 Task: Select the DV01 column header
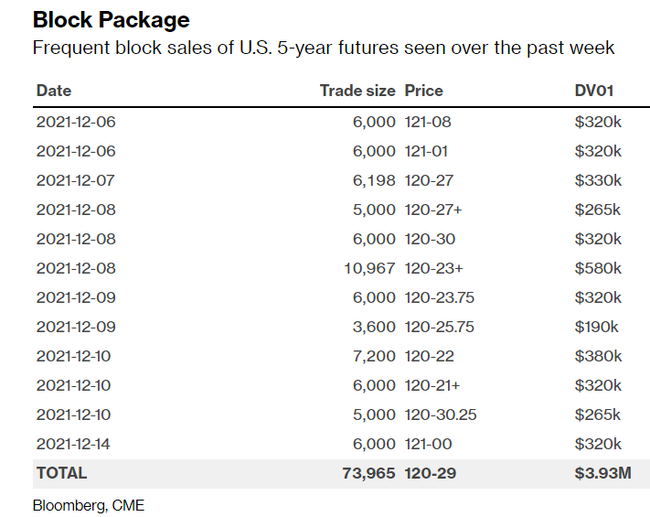coord(593,91)
